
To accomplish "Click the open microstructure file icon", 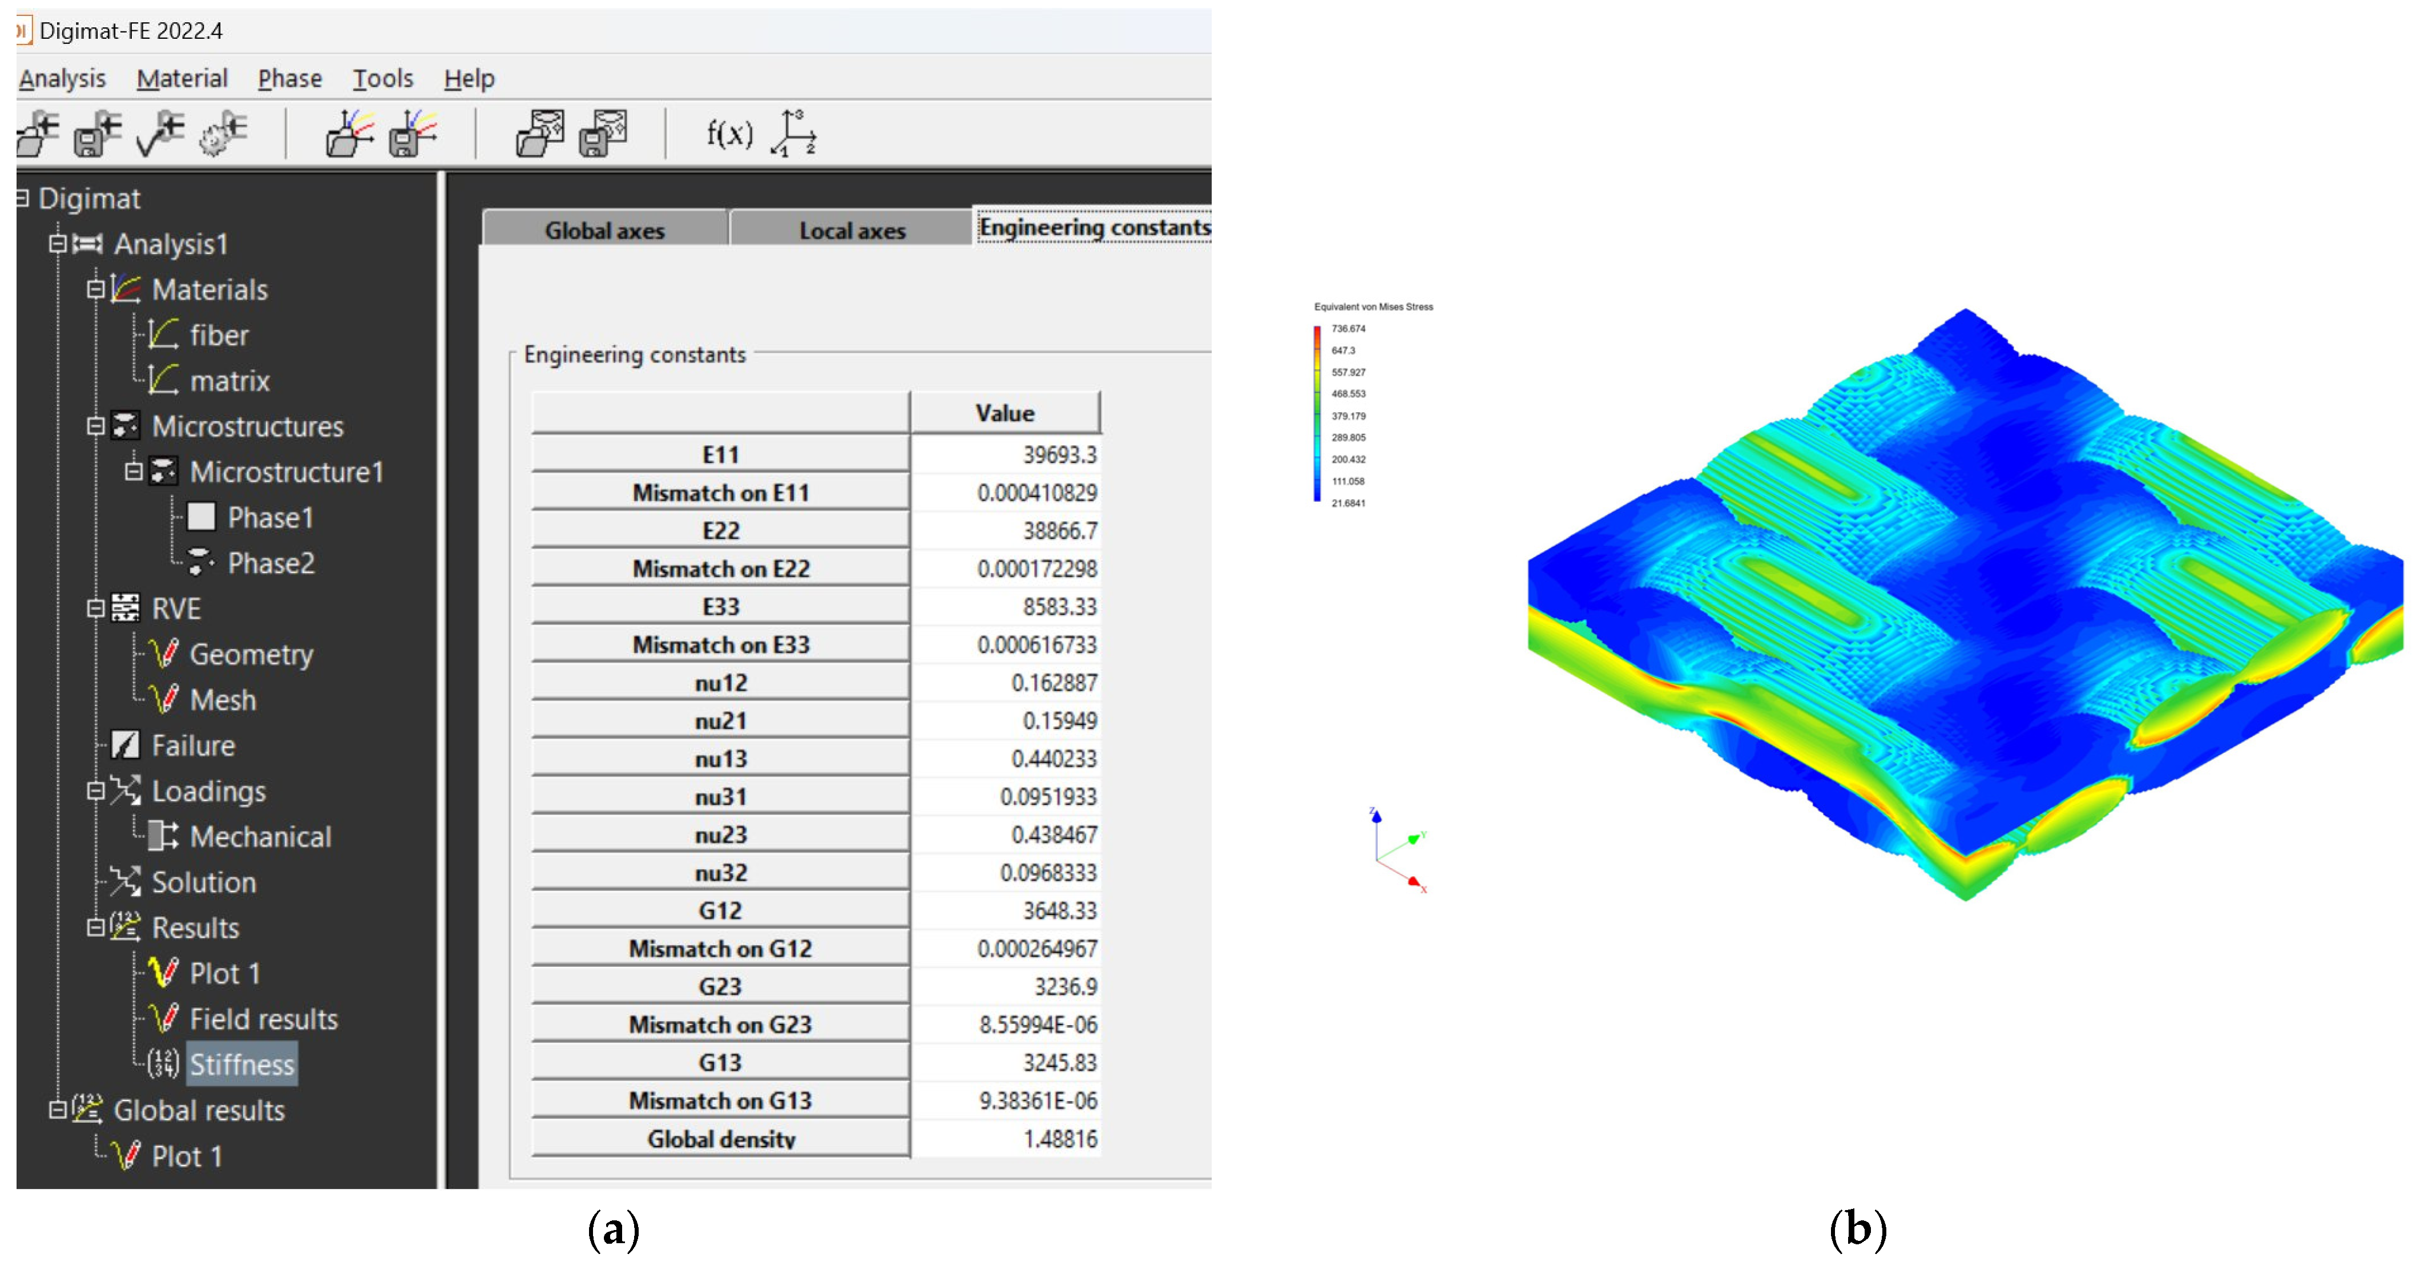I will 541,134.
